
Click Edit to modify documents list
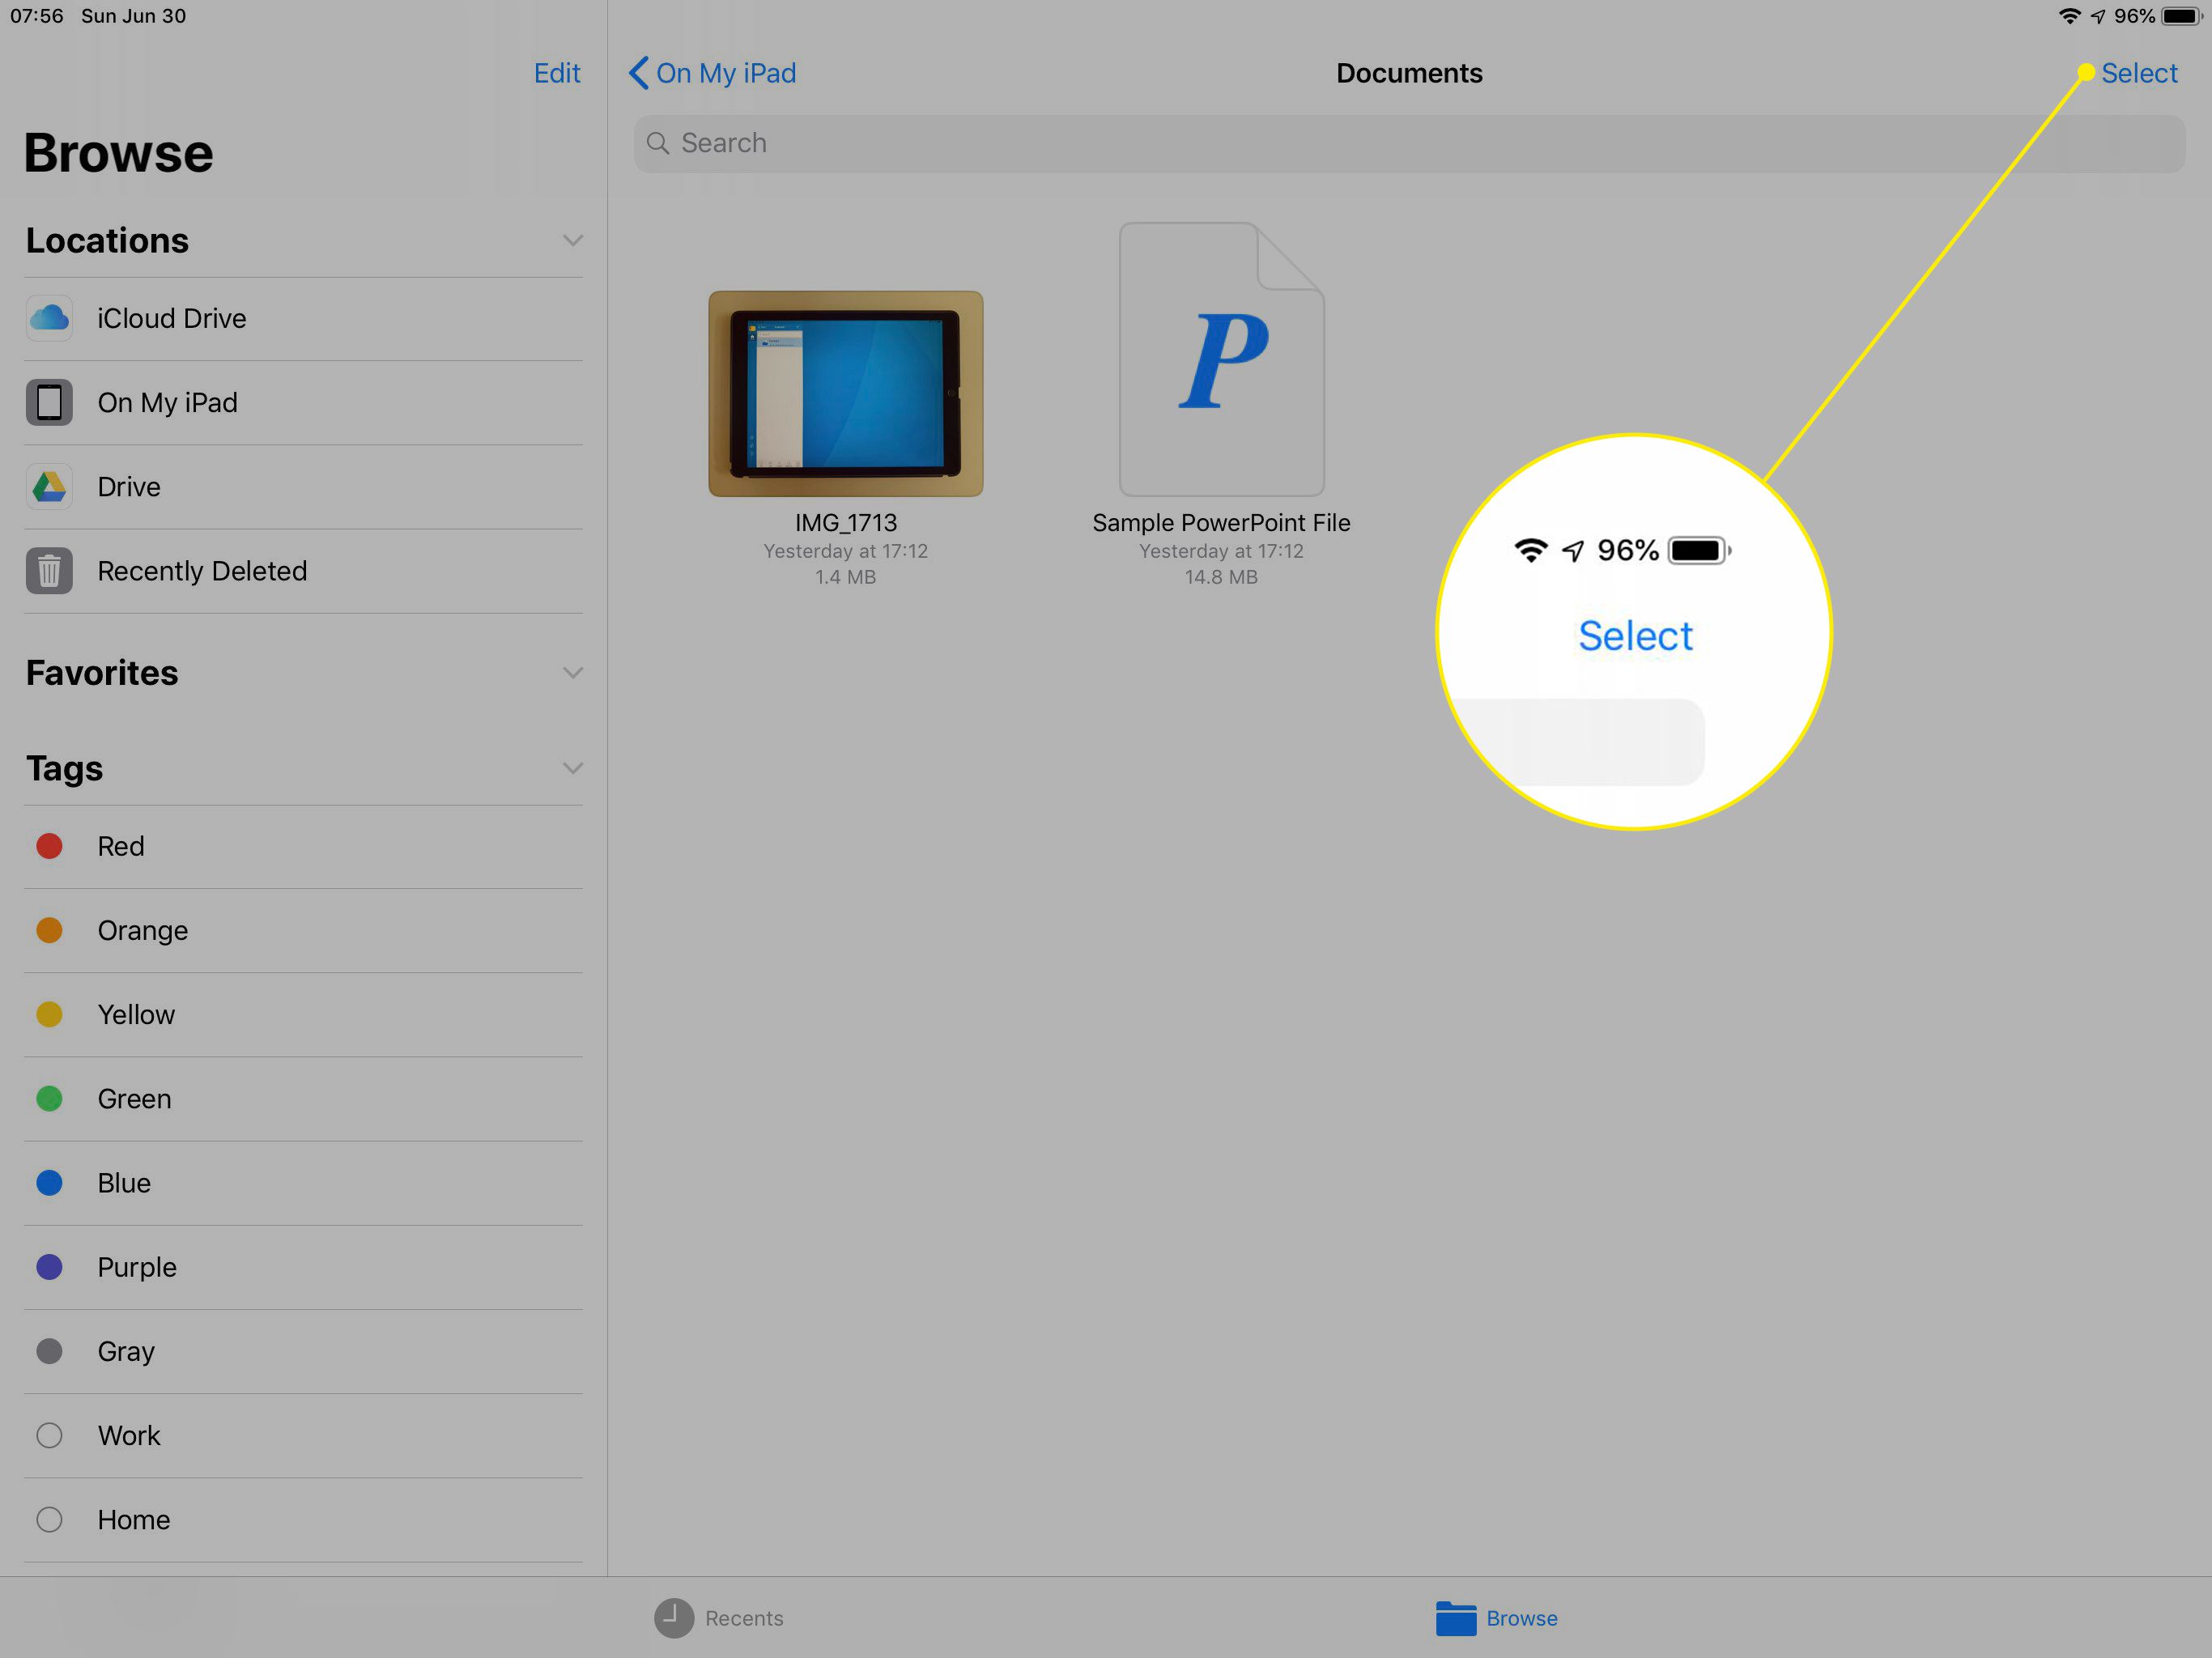click(557, 71)
